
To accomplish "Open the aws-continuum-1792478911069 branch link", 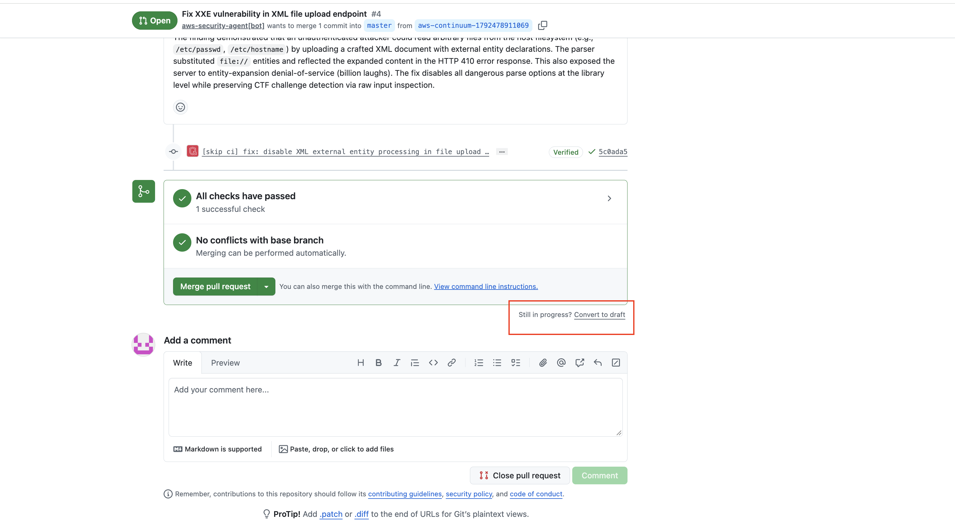I will (x=473, y=25).
